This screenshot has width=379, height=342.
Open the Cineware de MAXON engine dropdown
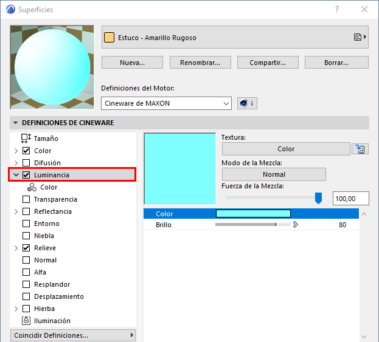pos(166,103)
